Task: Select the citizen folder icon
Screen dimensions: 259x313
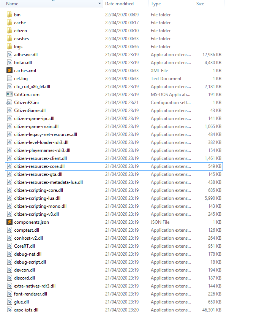Action: [x=9, y=30]
